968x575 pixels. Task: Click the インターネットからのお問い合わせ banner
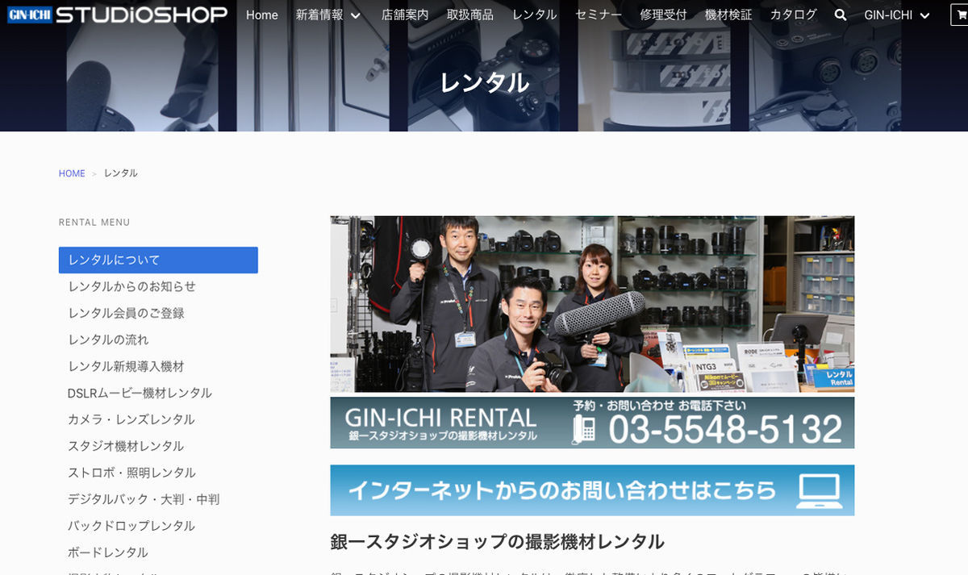tap(592, 490)
